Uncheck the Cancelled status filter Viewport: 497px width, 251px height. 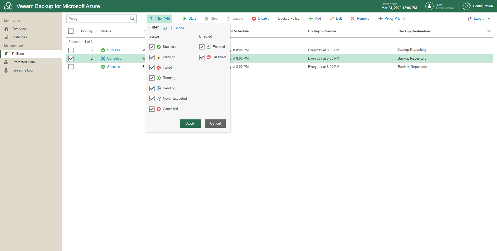(x=152, y=109)
